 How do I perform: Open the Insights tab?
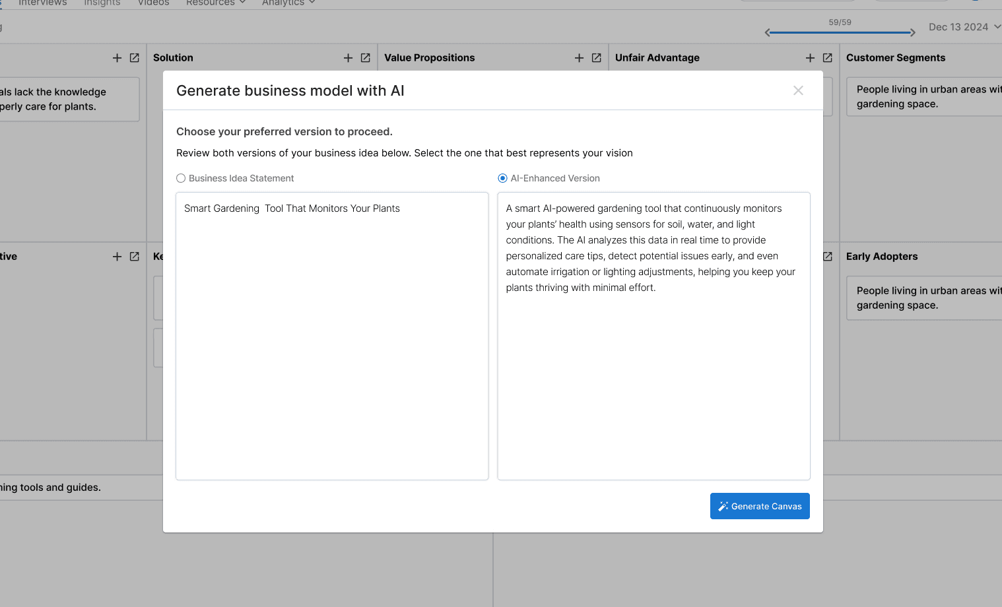102,3
